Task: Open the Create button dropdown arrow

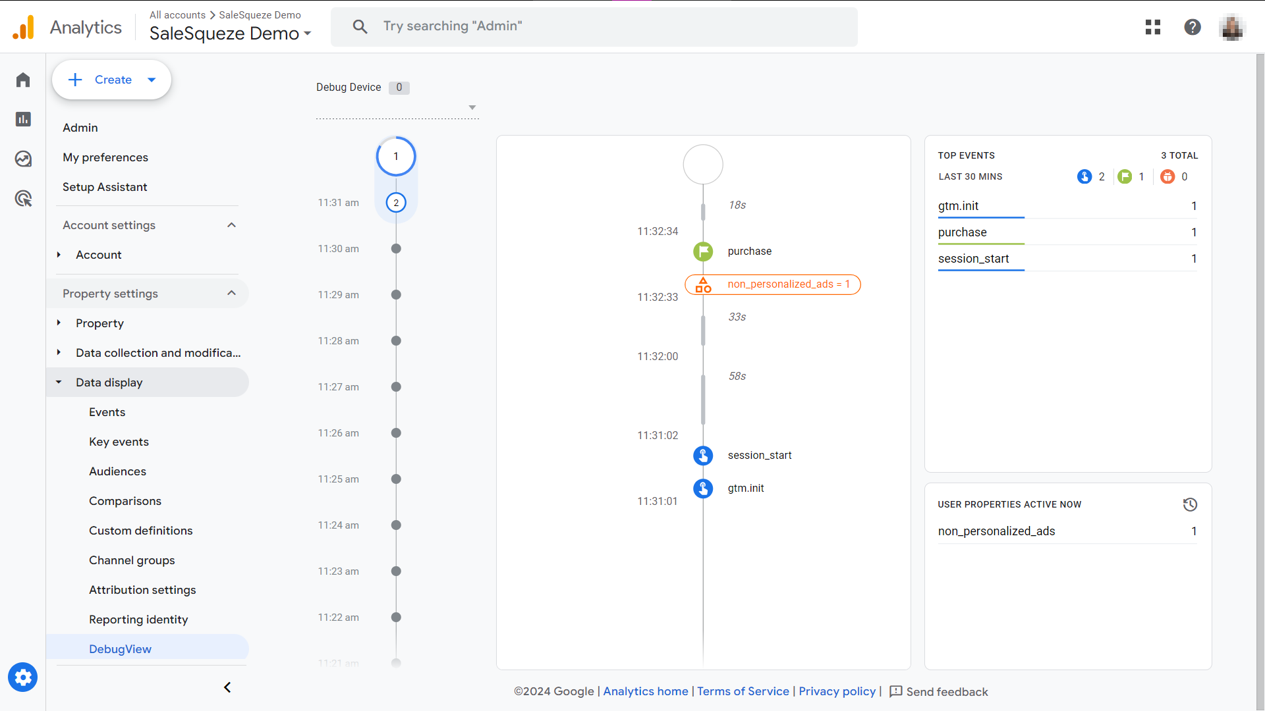Action: point(152,80)
